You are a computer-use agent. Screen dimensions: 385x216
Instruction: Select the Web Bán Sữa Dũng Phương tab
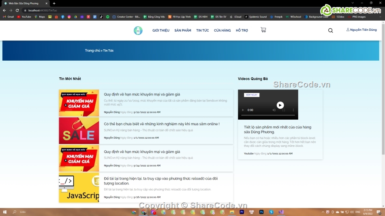pos(25,3)
